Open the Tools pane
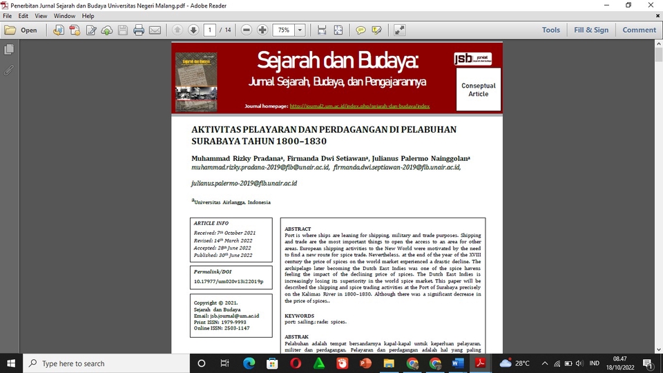This screenshot has width=663, height=373. (x=551, y=30)
